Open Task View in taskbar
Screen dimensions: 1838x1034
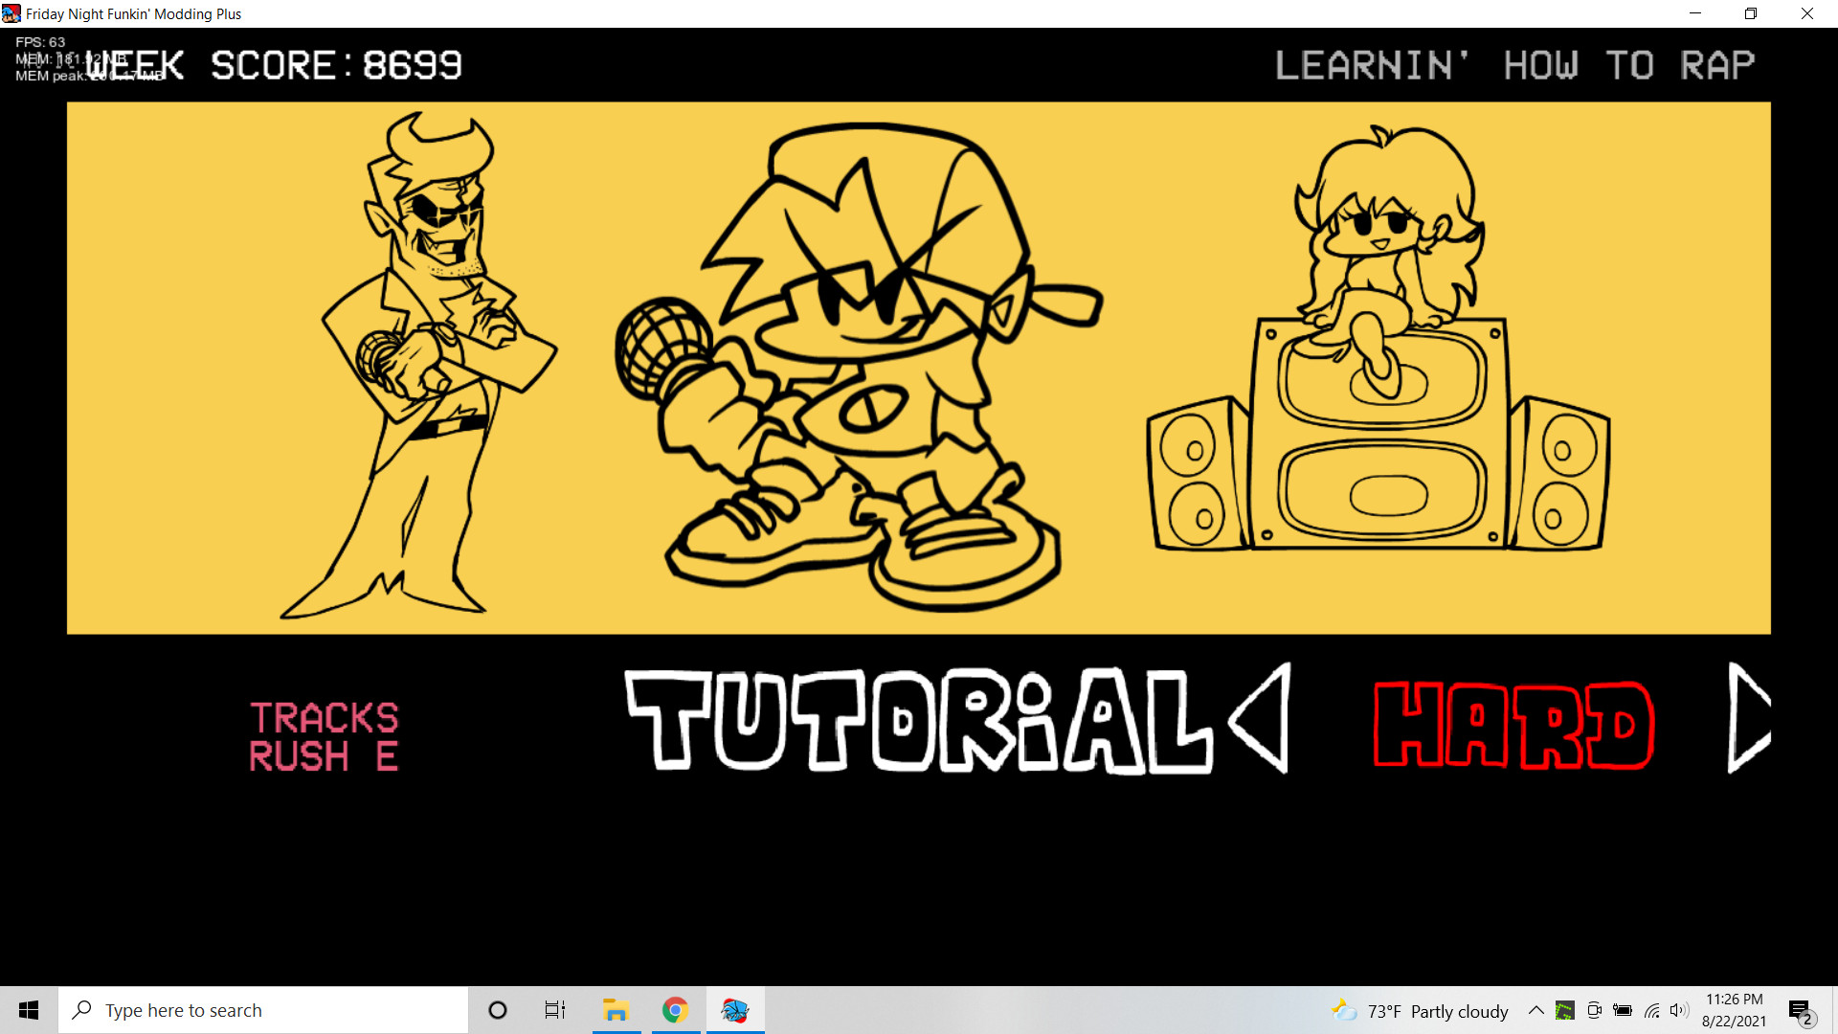555,1010
